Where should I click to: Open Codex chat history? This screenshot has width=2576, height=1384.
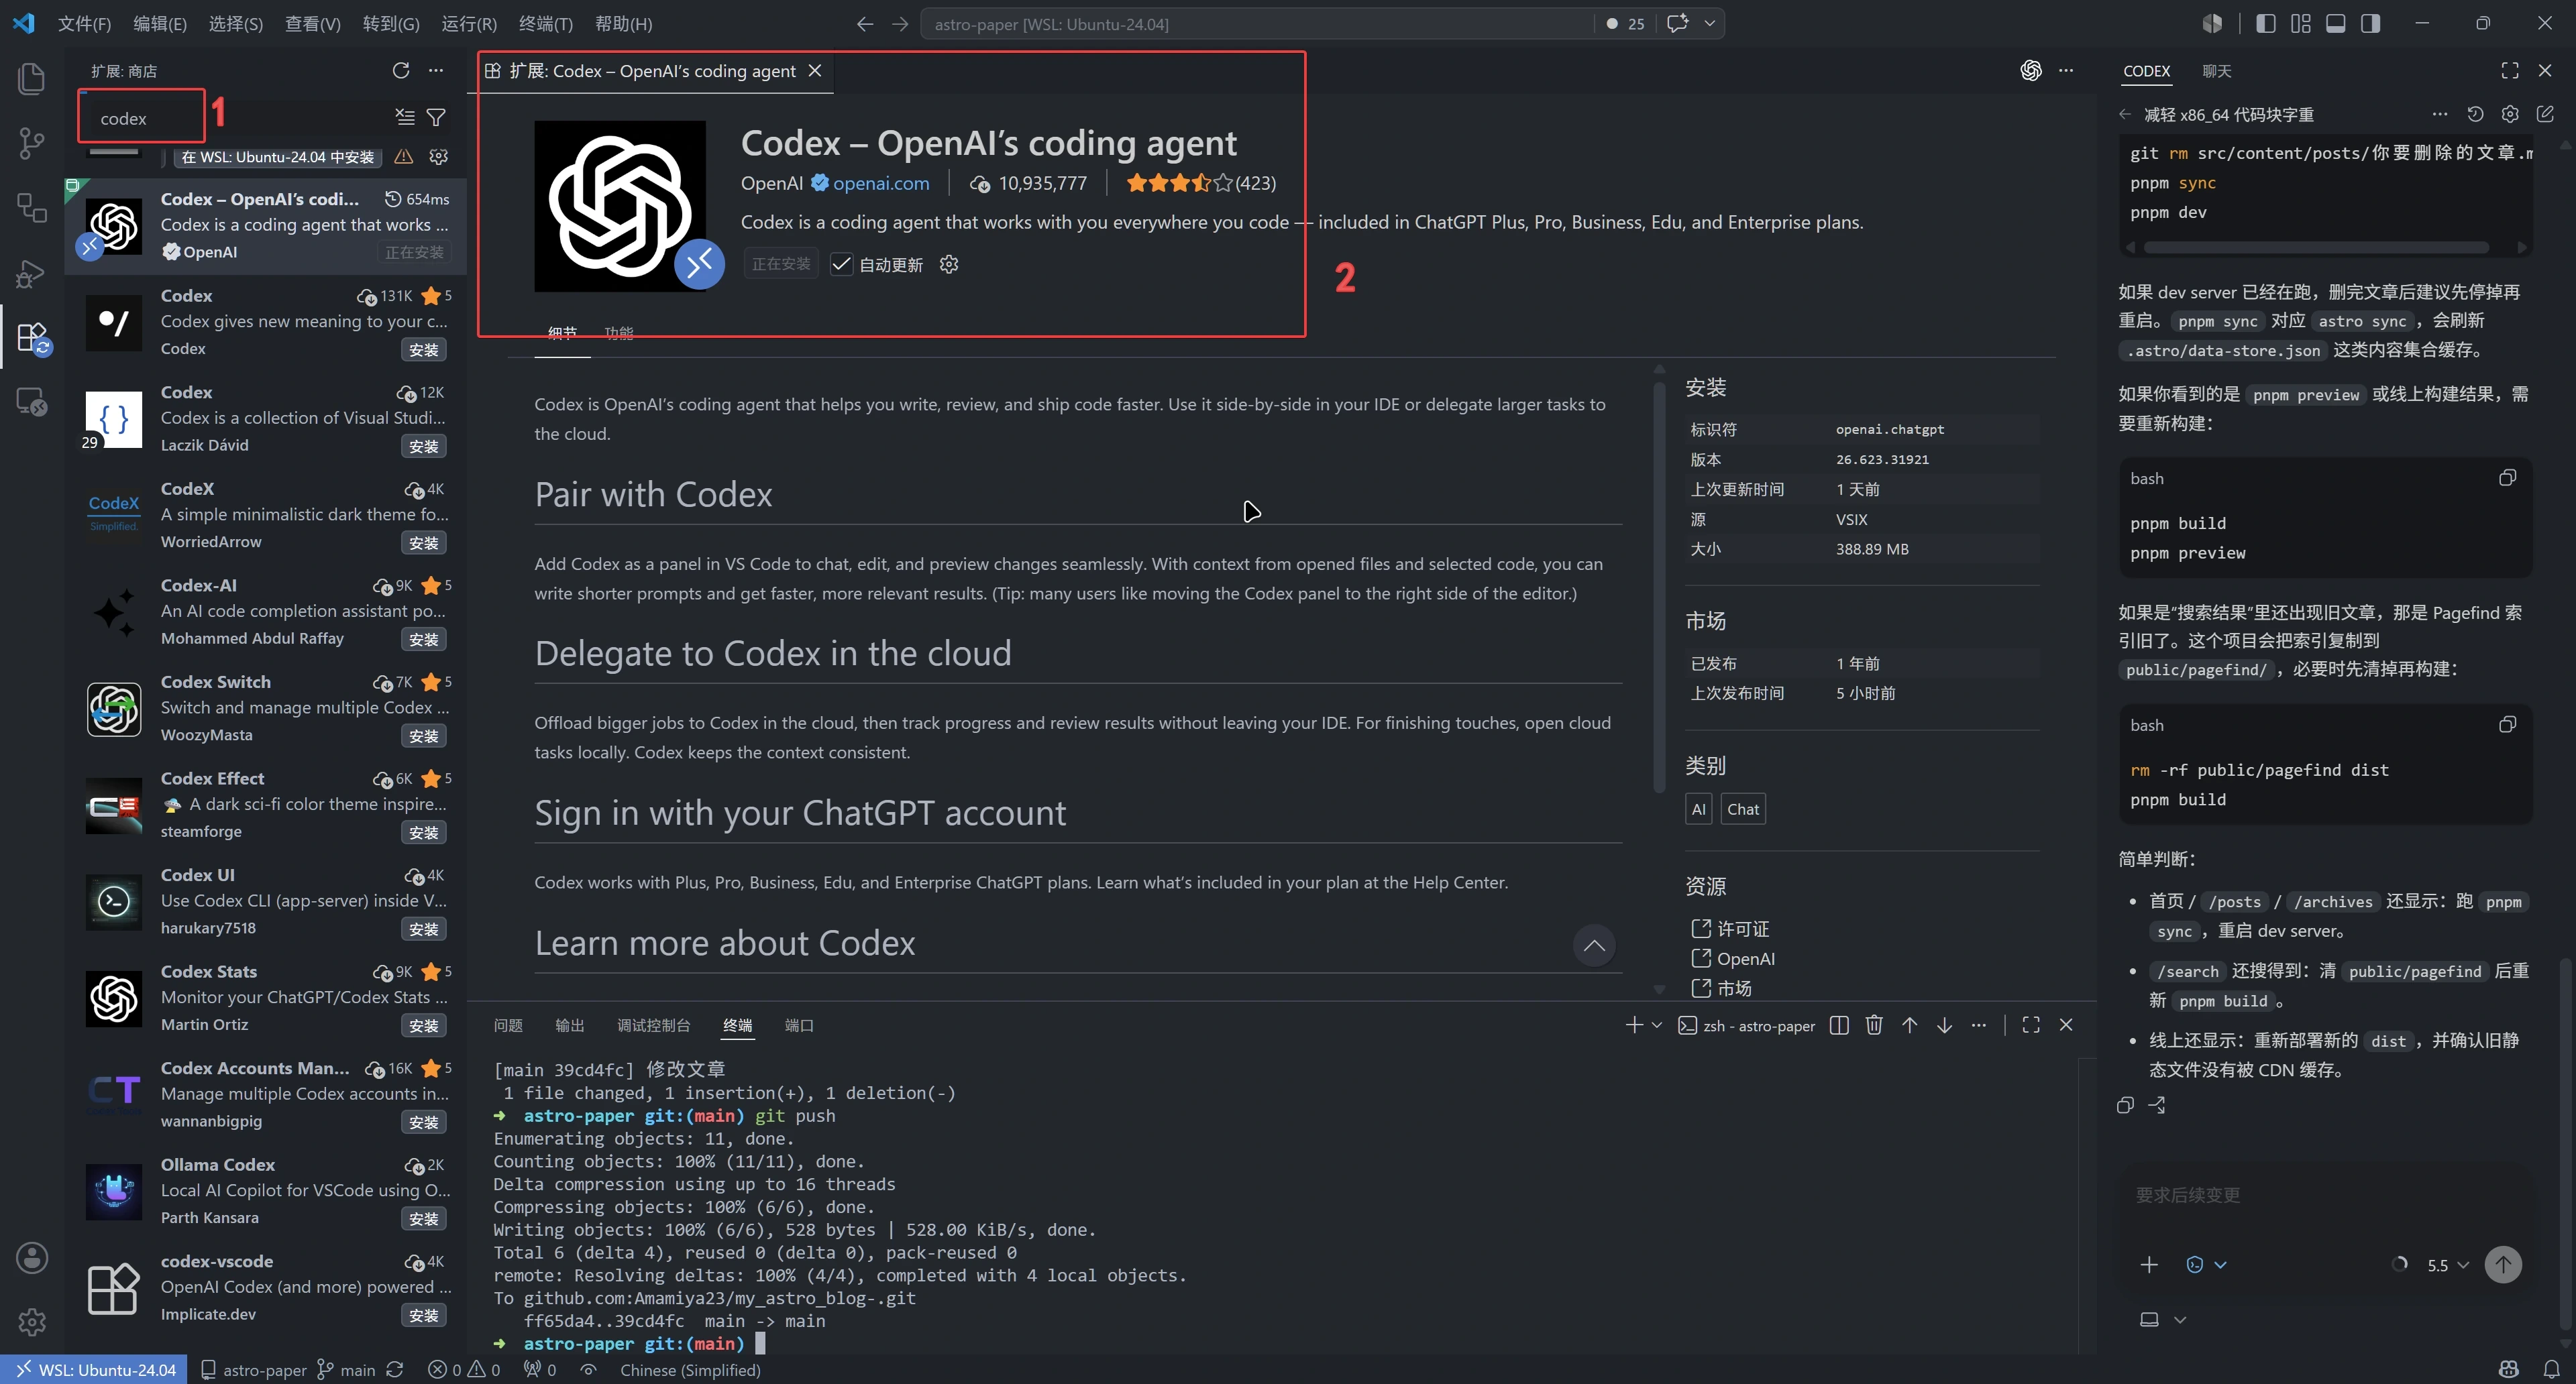(2475, 114)
